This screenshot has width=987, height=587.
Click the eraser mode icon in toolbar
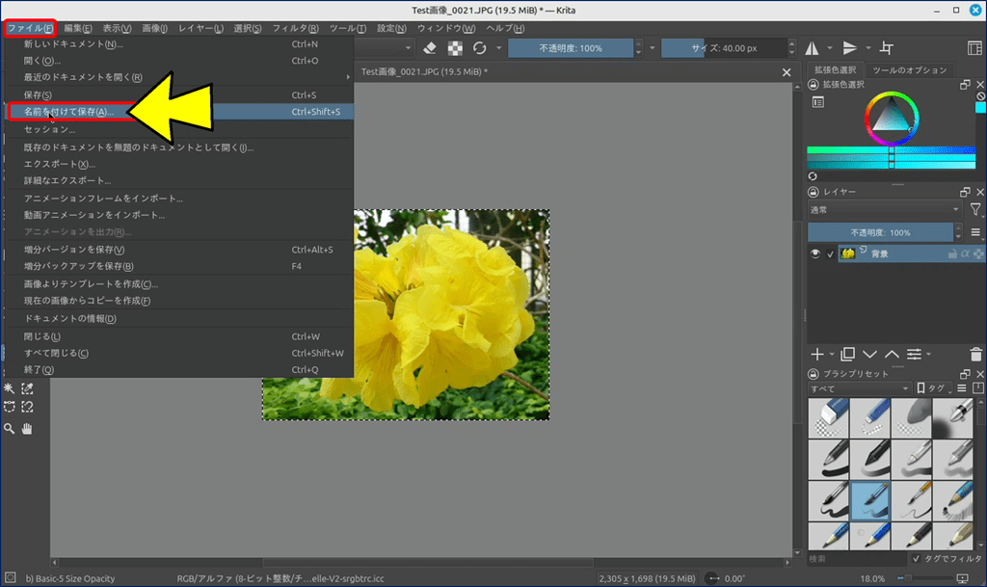click(x=431, y=48)
